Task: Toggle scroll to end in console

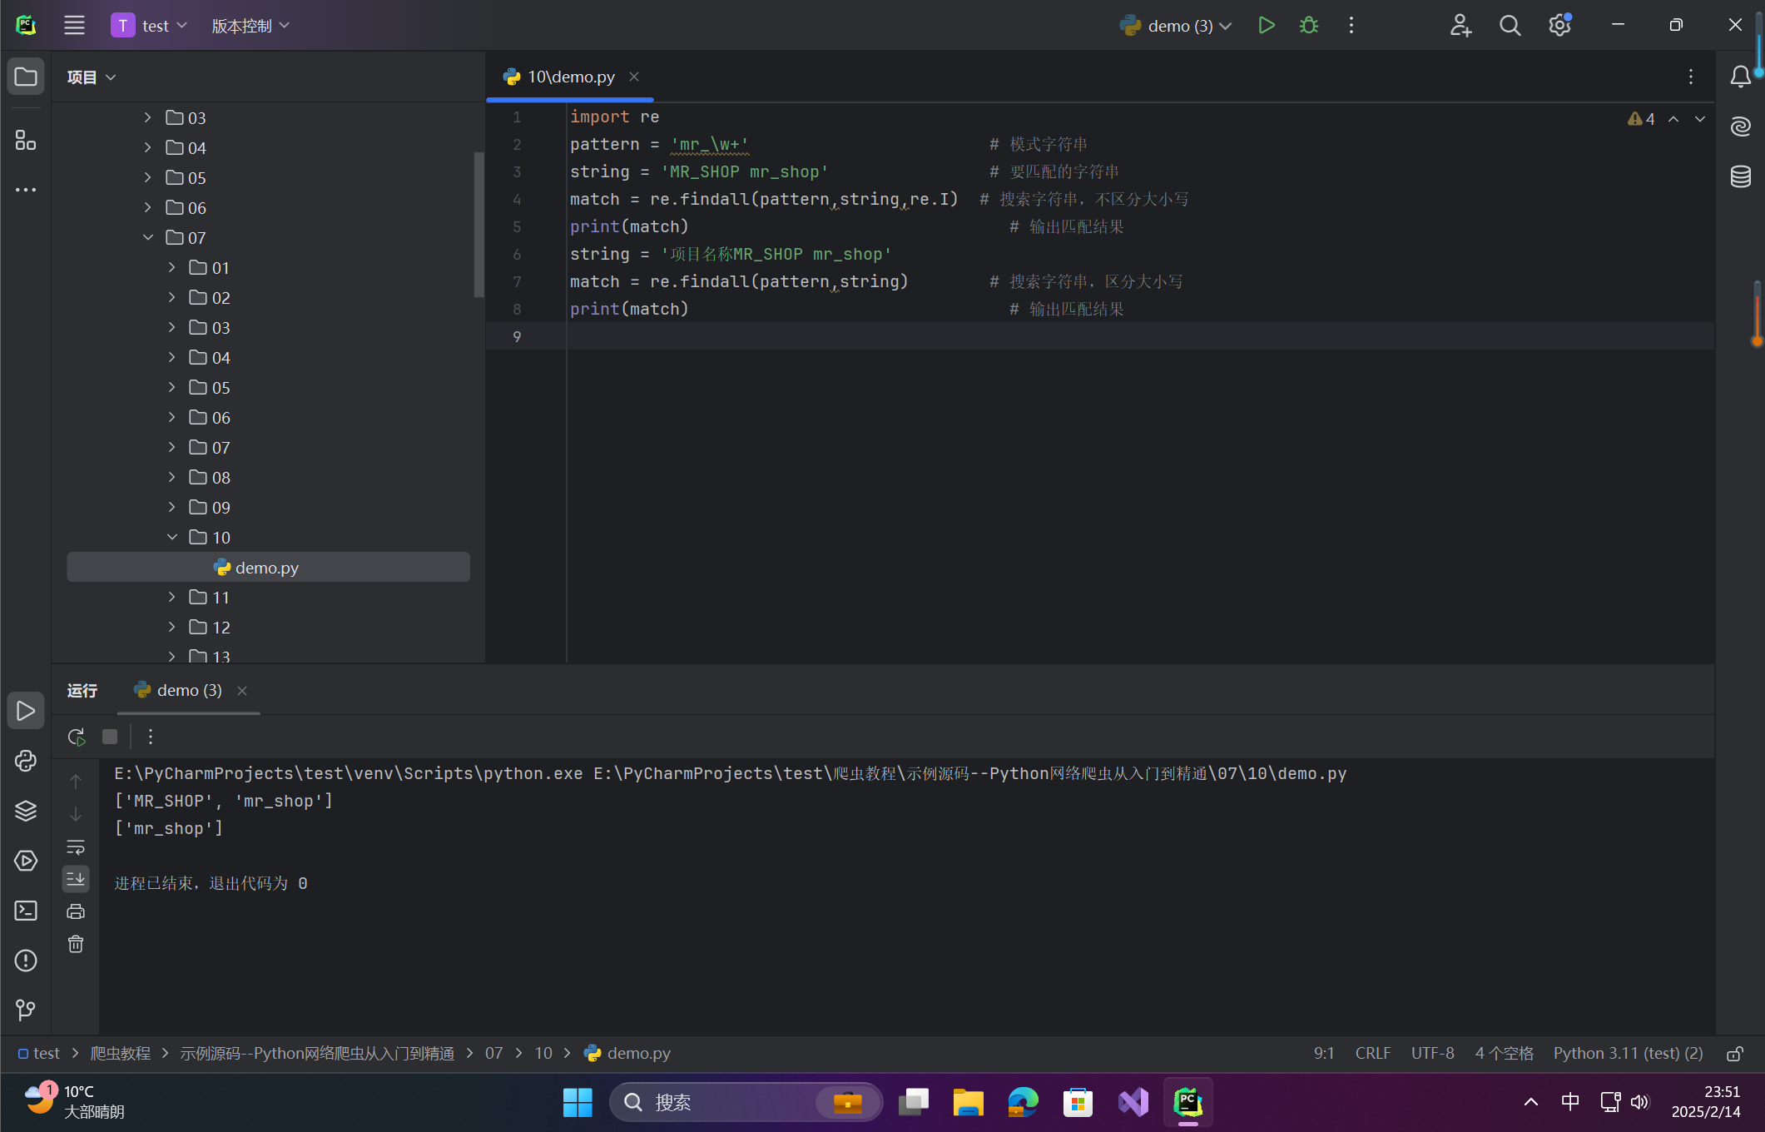Action: [x=76, y=878]
